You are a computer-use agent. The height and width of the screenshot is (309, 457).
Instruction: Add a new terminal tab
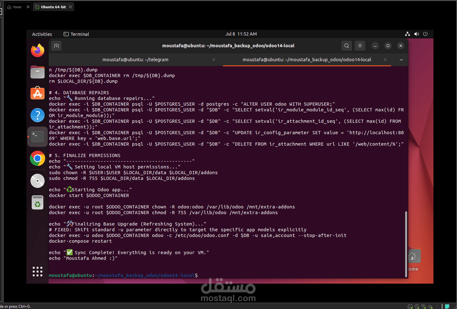pyautogui.click(x=57, y=46)
